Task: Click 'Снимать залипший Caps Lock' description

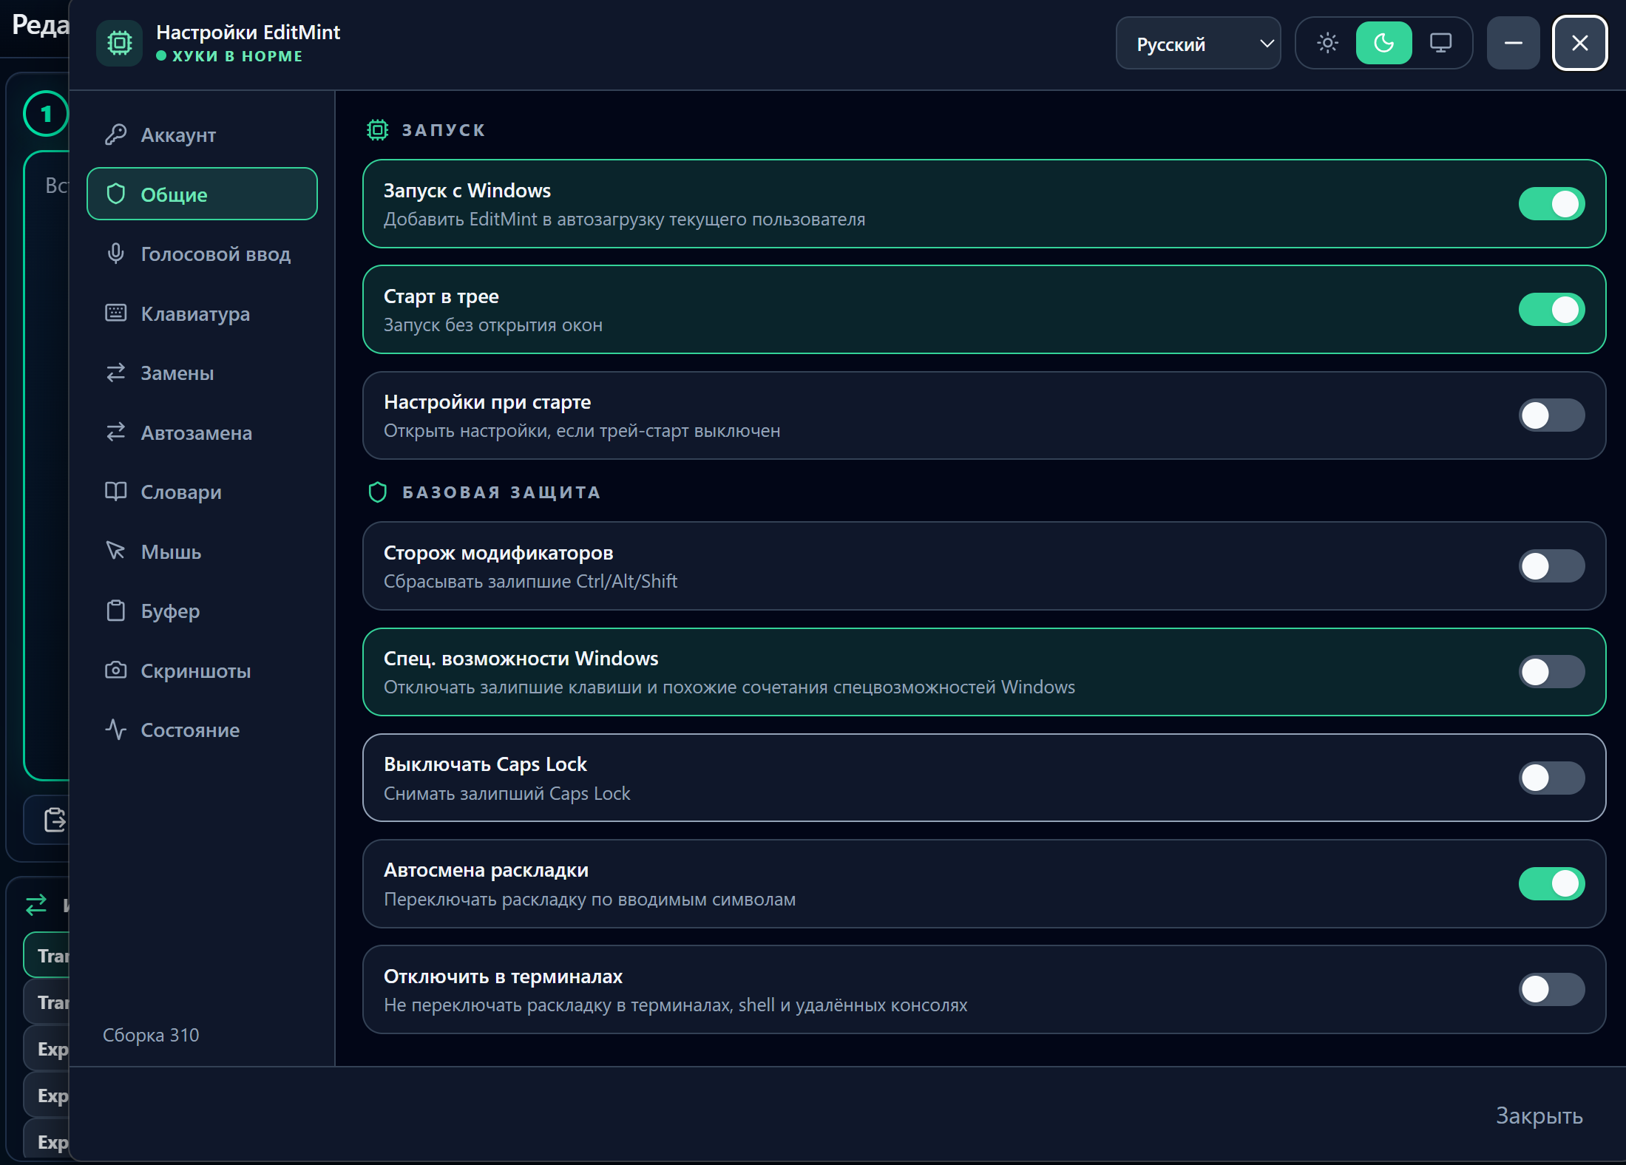Action: coord(507,793)
